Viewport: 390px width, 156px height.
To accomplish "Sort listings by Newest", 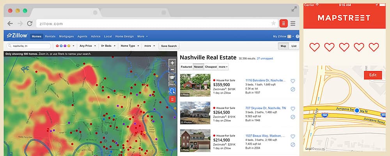I will tap(199, 67).
